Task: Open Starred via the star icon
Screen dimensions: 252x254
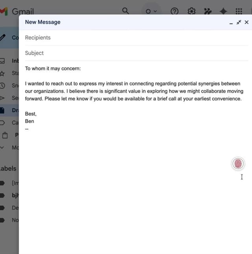Action: tap(2, 73)
